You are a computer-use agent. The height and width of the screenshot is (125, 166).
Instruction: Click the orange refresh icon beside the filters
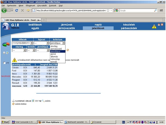pyautogui.click(x=68, y=50)
